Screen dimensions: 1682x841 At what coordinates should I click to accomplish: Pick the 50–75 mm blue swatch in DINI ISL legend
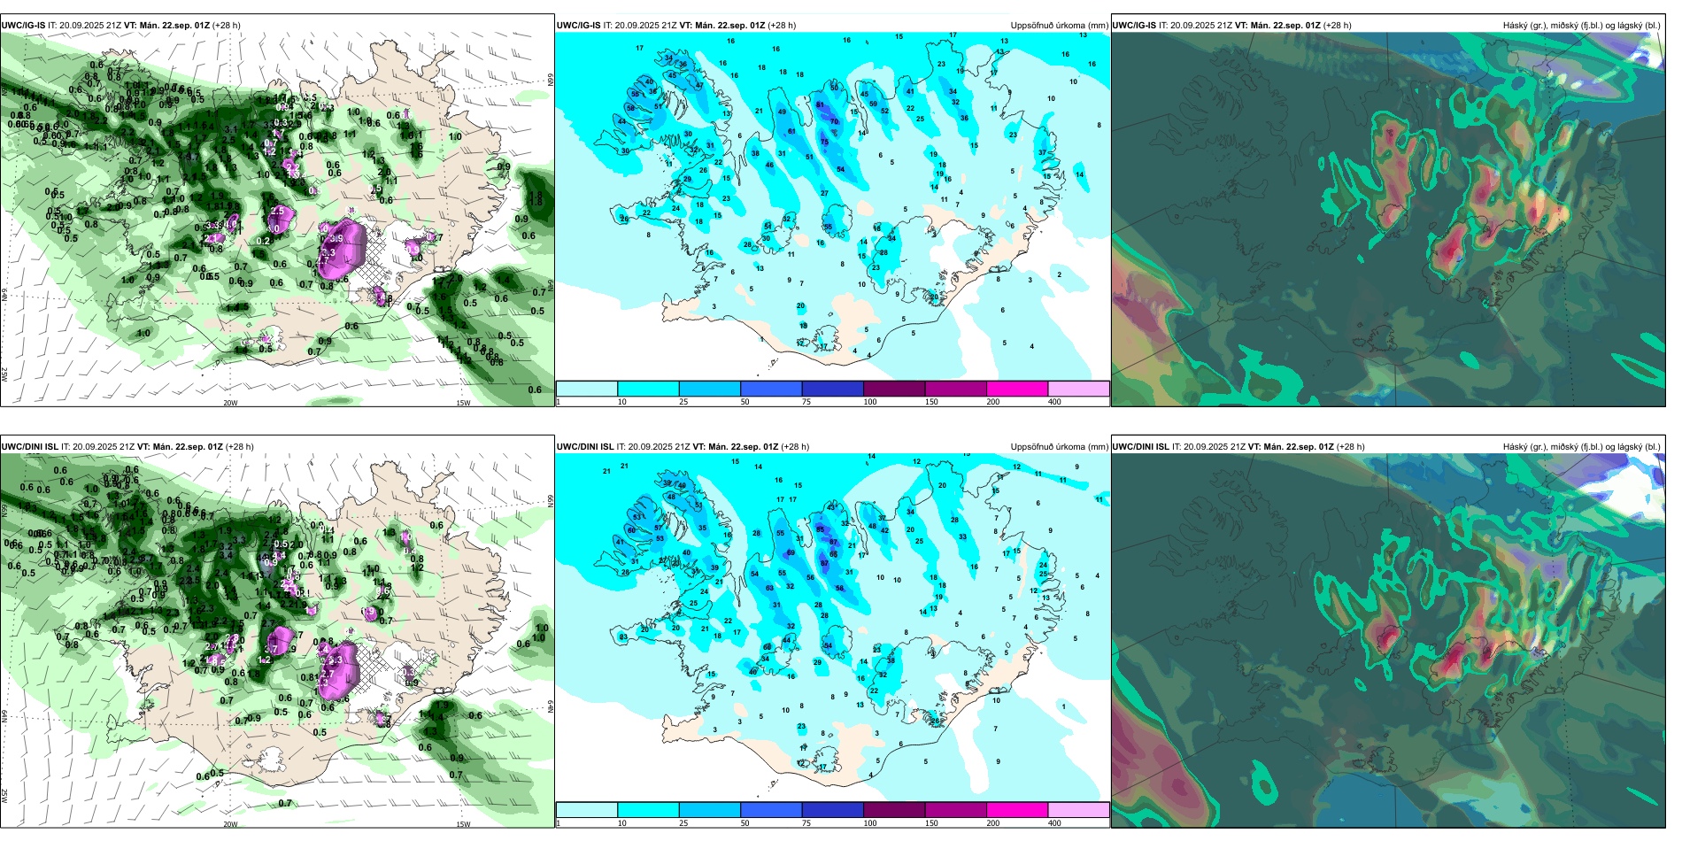click(771, 810)
